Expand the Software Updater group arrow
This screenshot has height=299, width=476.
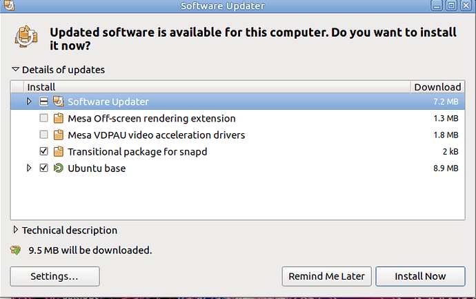pos(29,102)
